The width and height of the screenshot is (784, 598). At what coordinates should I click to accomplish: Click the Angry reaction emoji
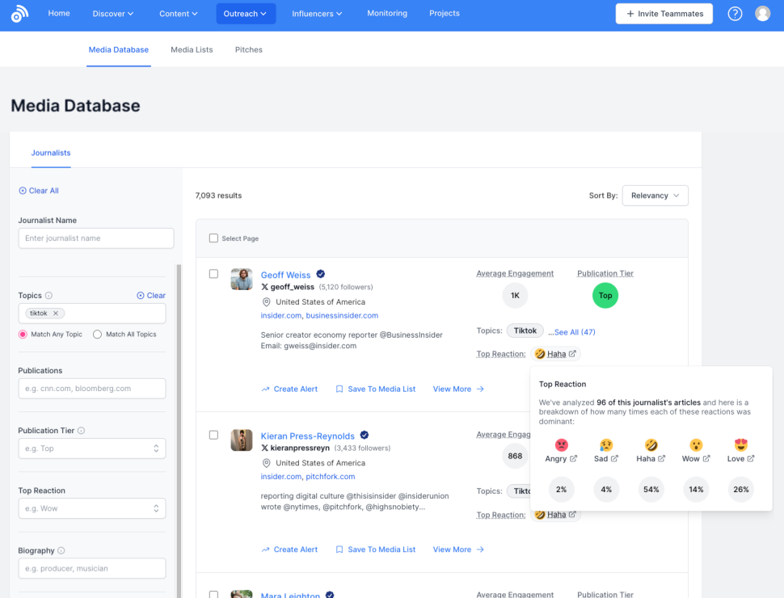(561, 444)
